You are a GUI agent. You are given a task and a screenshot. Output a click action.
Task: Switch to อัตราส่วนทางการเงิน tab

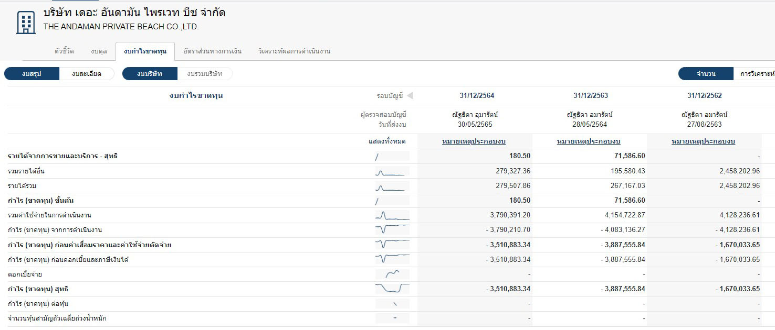[212, 51]
